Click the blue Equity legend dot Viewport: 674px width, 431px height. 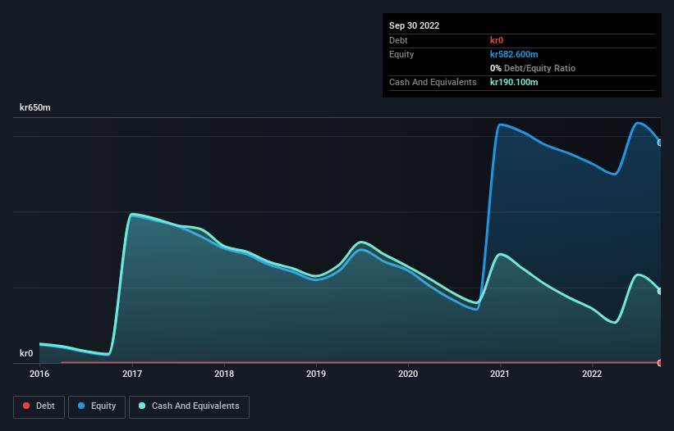[81, 406]
